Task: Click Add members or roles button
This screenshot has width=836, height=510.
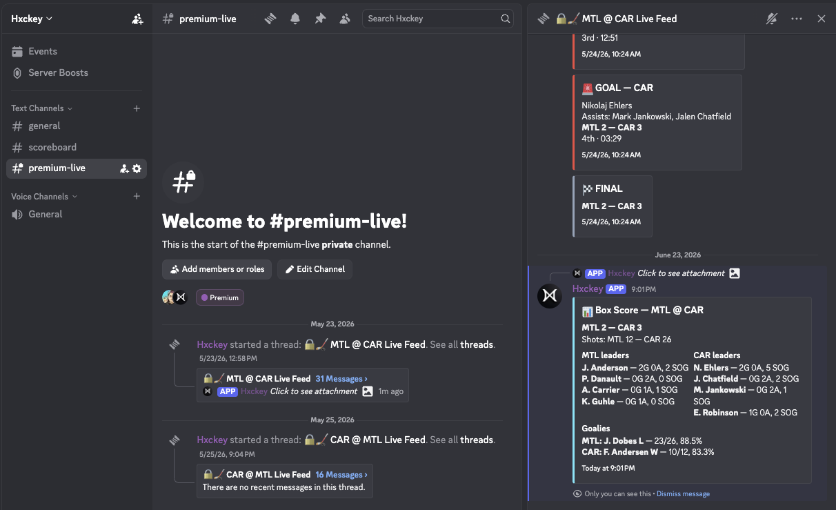Action: (217, 269)
